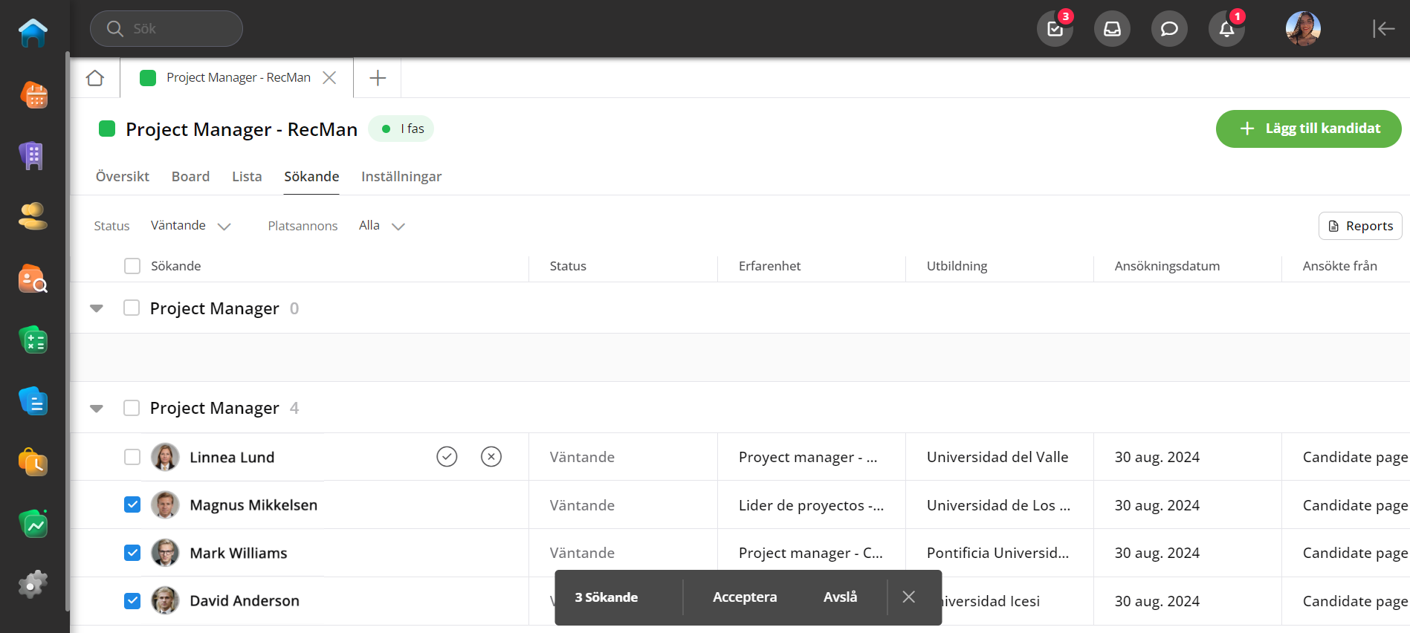Click the Ansökningsdatum column header

(x=1167, y=266)
